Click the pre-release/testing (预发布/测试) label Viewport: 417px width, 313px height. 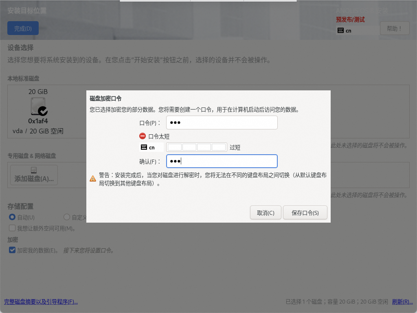350,20
